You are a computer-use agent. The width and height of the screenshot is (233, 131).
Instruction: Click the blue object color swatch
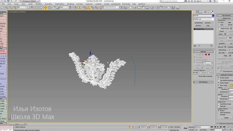(x=213, y=16)
